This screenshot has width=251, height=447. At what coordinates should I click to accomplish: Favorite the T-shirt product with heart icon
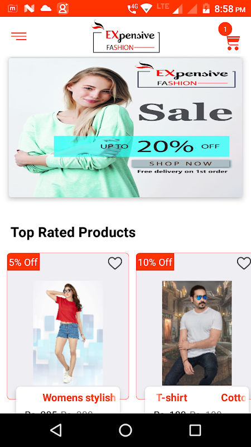pos(244,263)
